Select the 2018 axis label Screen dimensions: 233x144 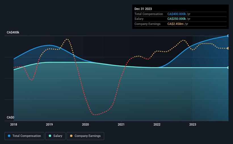point(14,124)
